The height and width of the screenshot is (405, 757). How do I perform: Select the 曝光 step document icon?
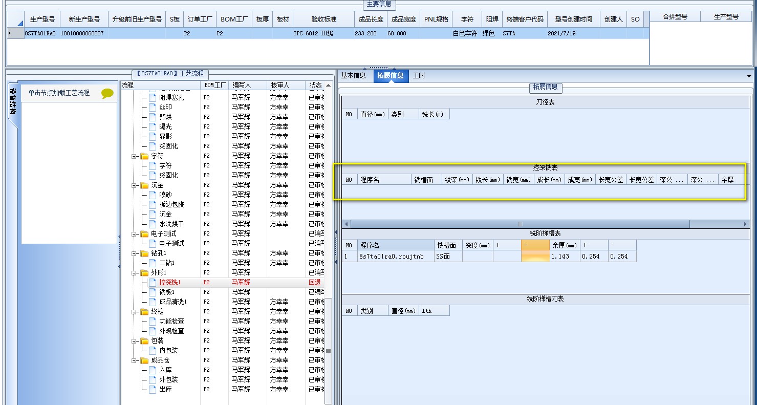point(153,126)
